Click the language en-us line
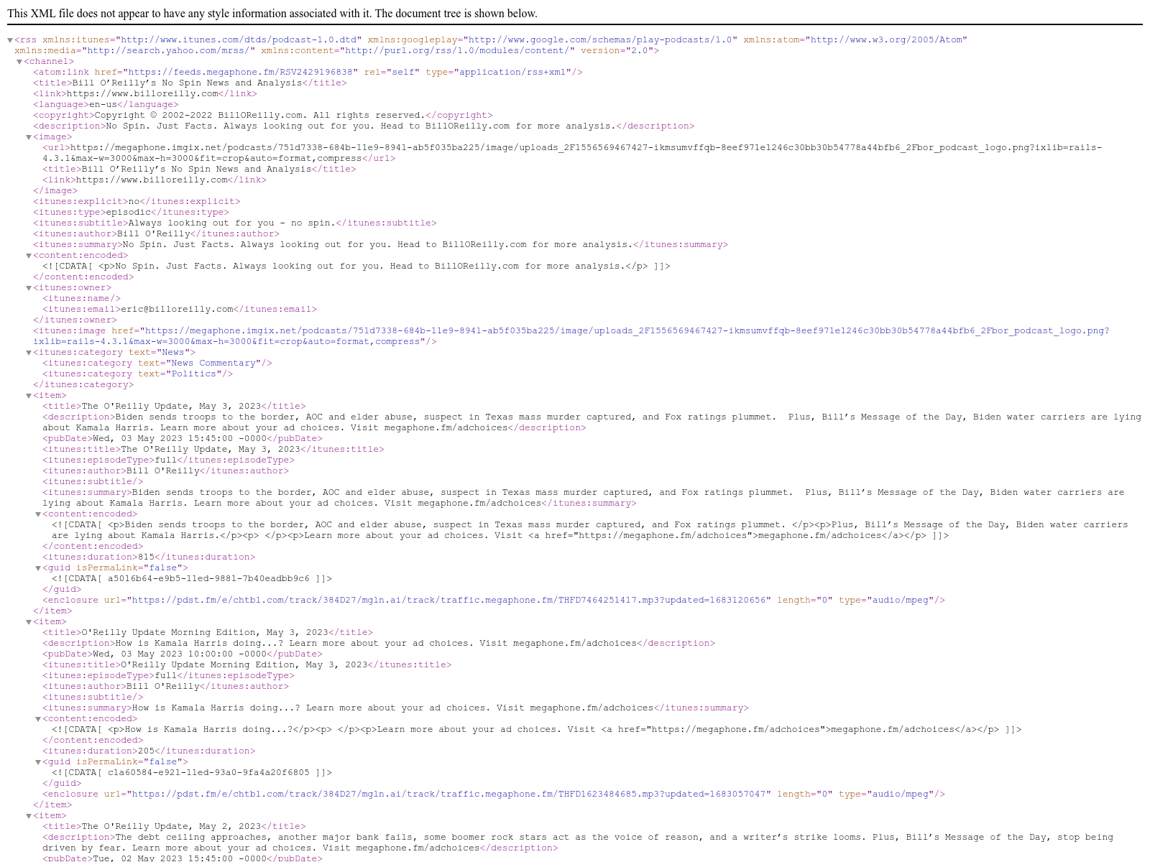The width and height of the screenshot is (1150, 862). pyautogui.click(x=106, y=104)
